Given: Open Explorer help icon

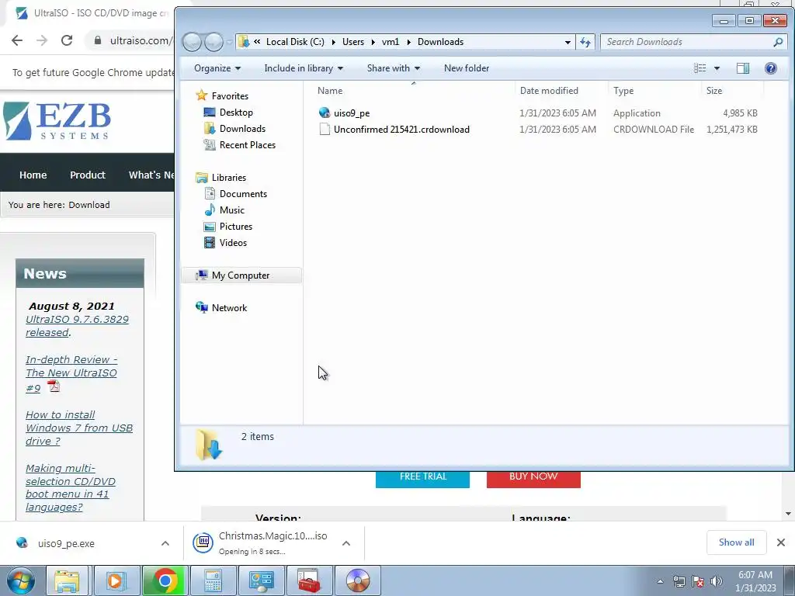Looking at the screenshot, I should (x=770, y=68).
